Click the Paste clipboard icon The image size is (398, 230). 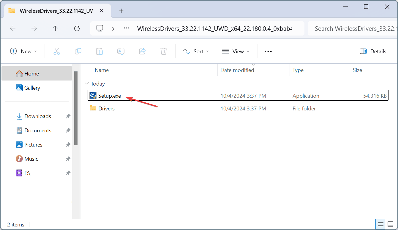pos(99,51)
